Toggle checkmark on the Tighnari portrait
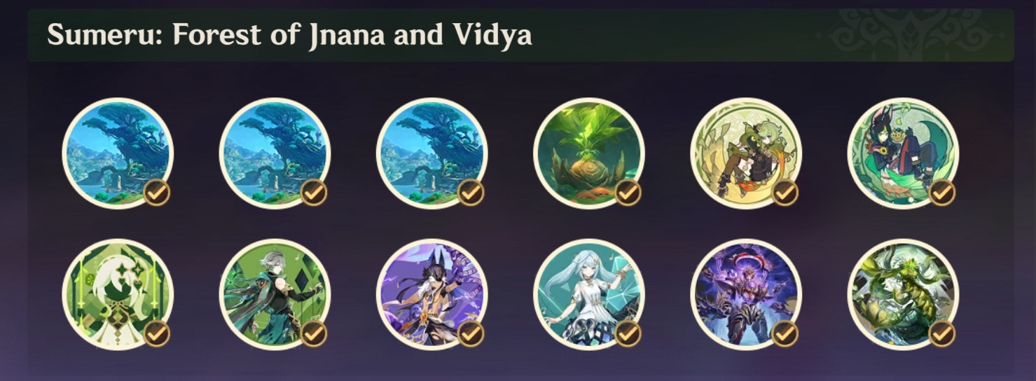The image size is (1036, 381). 941,192
